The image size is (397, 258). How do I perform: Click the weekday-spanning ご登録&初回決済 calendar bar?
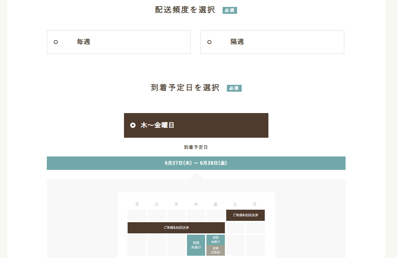coord(176,228)
